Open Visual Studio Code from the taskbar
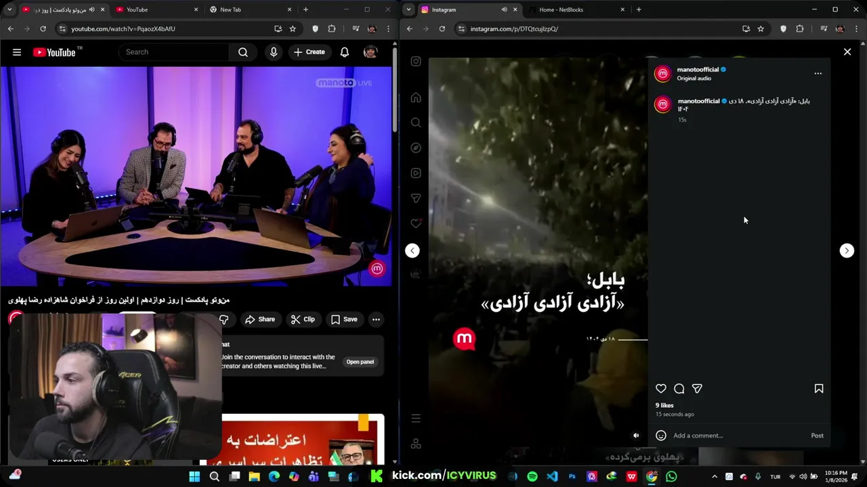The width and height of the screenshot is (867, 487). coord(552,477)
